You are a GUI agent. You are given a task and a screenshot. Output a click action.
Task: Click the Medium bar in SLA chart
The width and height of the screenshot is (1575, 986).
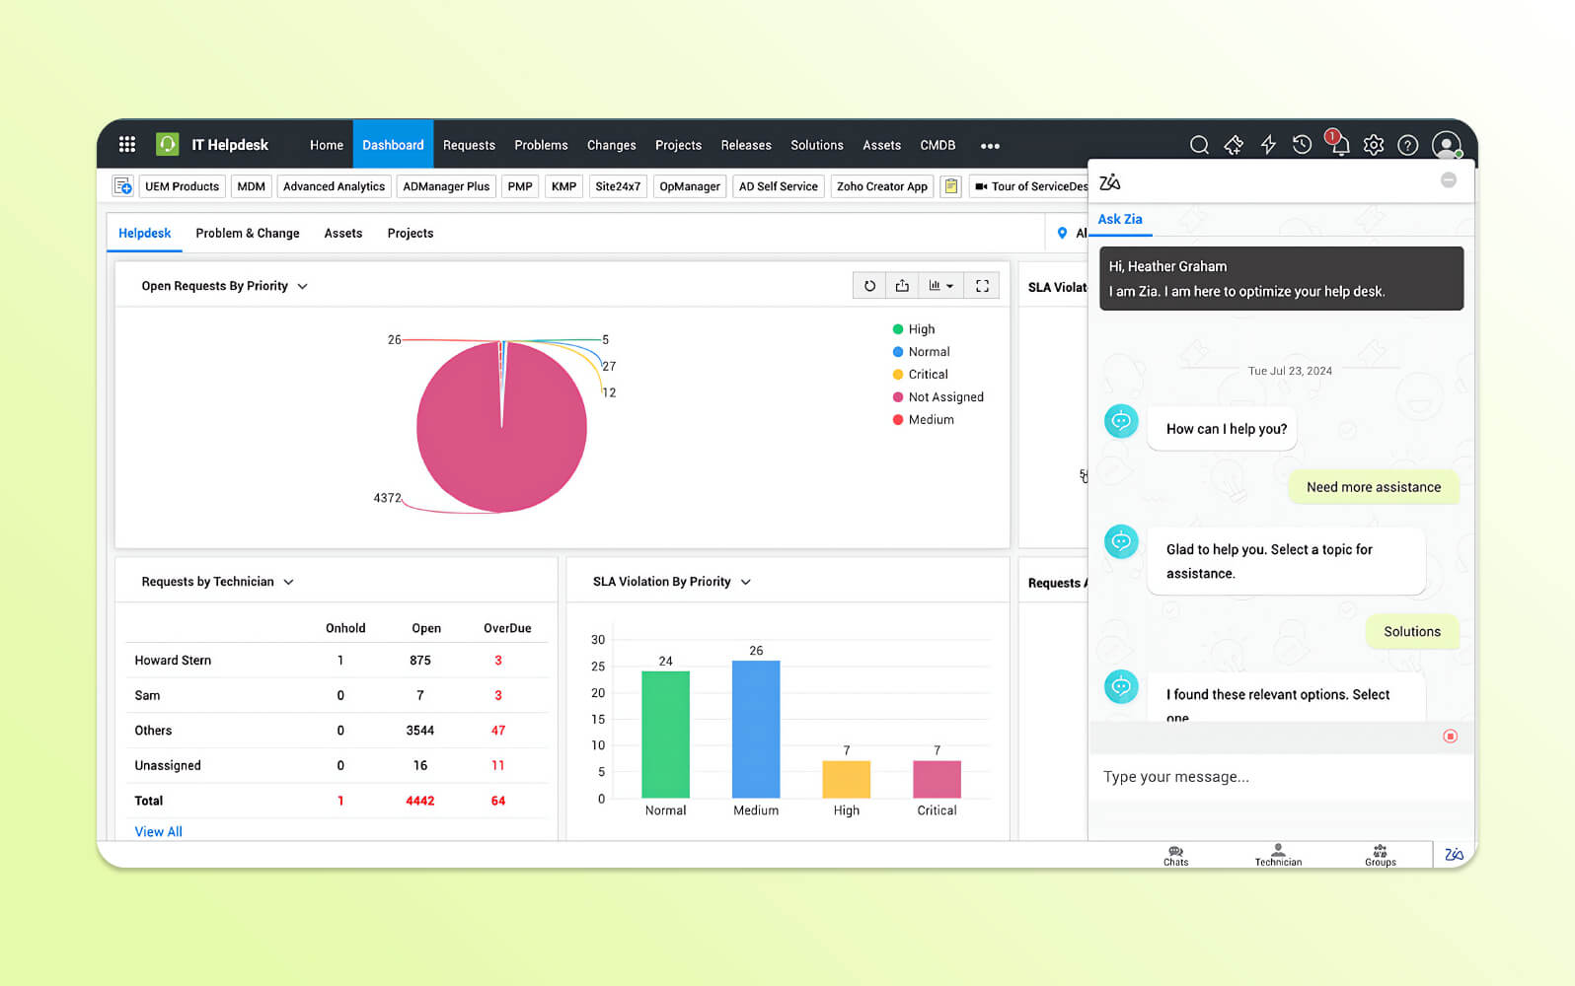(x=756, y=729)
